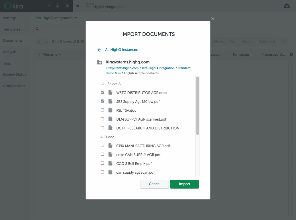
Task: Check DLM SUPPLY AGR scanned.pdf checkbox
Action: tap(102, 119)
